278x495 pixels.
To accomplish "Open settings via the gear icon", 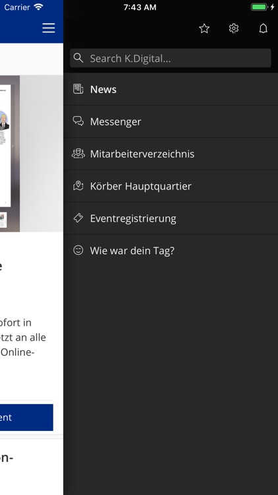I will (x=234, y=28).
